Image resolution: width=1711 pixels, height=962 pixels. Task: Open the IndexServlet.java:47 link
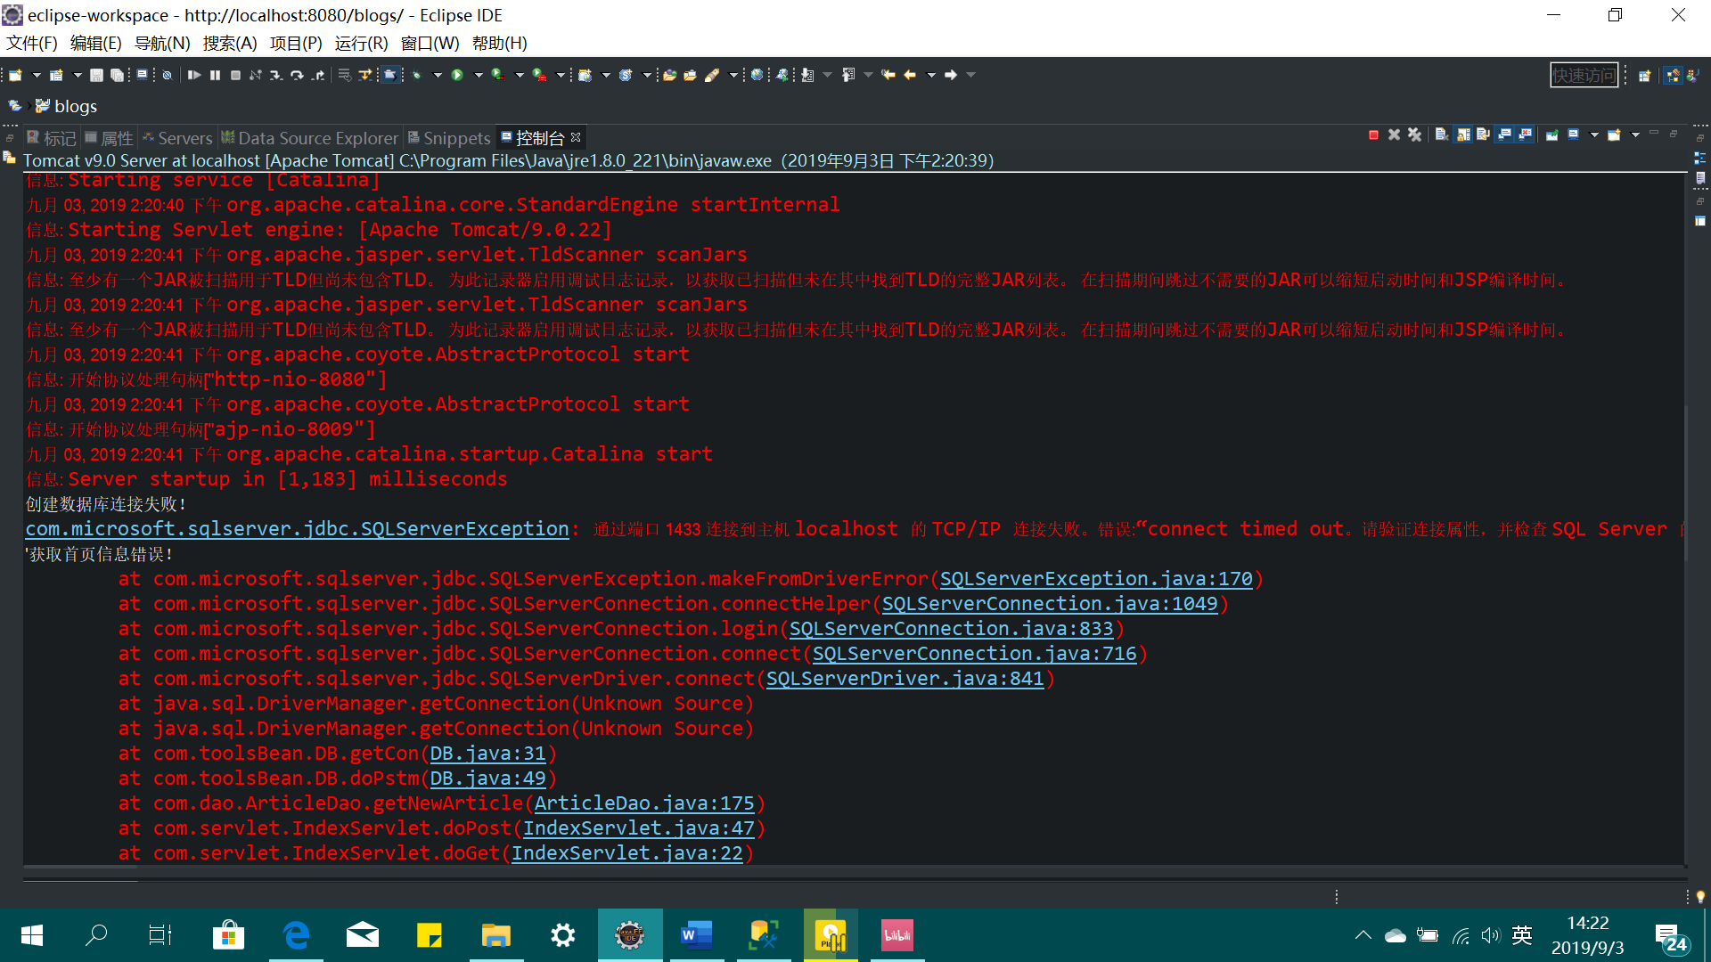(638, 828)
